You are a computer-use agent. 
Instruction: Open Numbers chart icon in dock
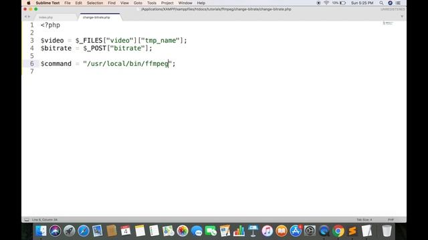tap(239, 231)
